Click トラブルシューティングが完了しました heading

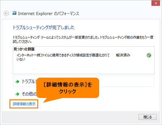(x=44, y=28)
